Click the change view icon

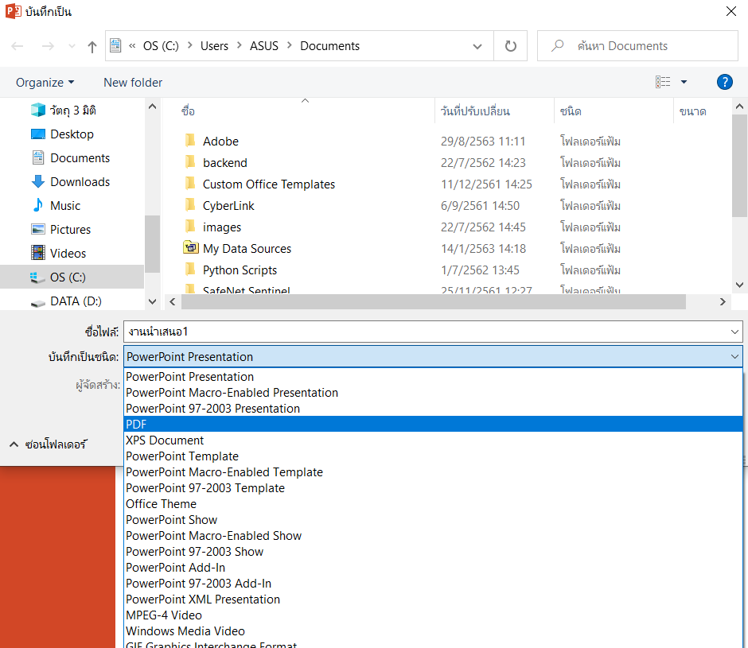(x=663, y=82)
